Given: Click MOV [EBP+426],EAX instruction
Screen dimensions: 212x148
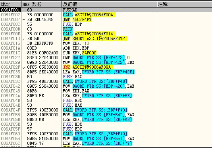Looking at the screenshot, I should pyautogui.click(x=98, y=86).
